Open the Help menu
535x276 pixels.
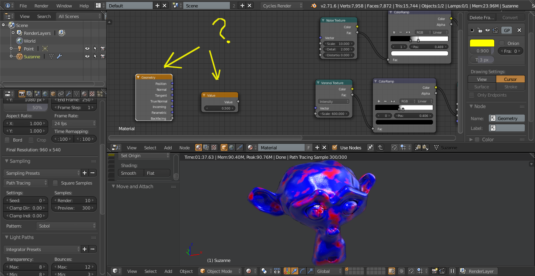click(x=84, y=6)
